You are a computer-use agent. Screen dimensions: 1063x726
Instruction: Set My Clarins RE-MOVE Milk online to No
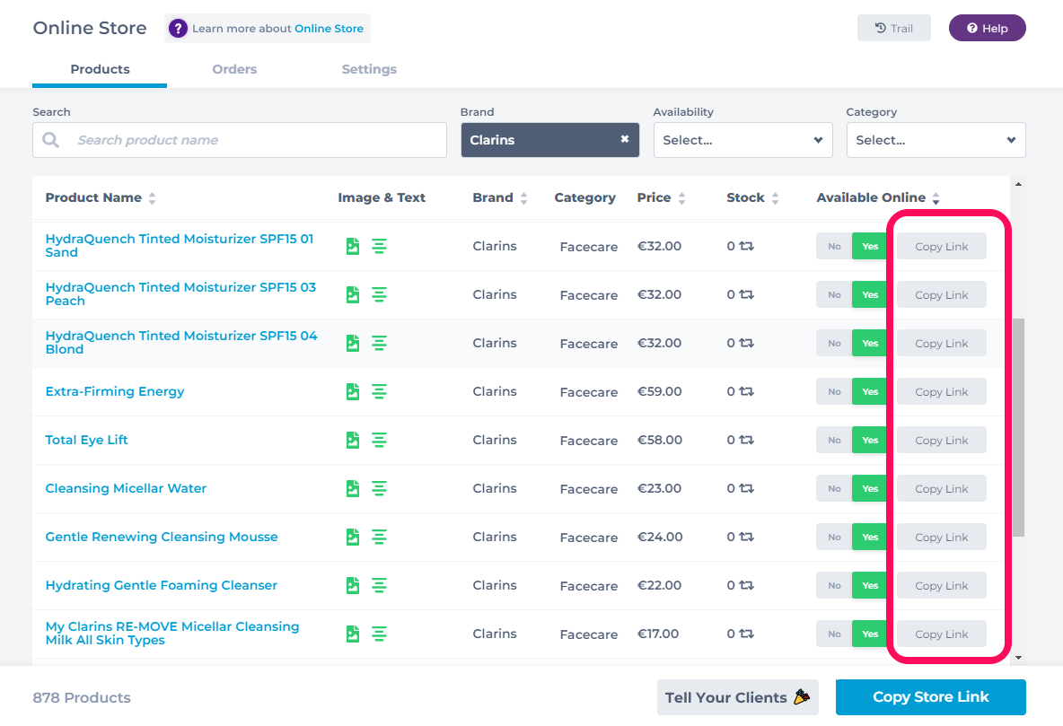[x=834, y=634]
